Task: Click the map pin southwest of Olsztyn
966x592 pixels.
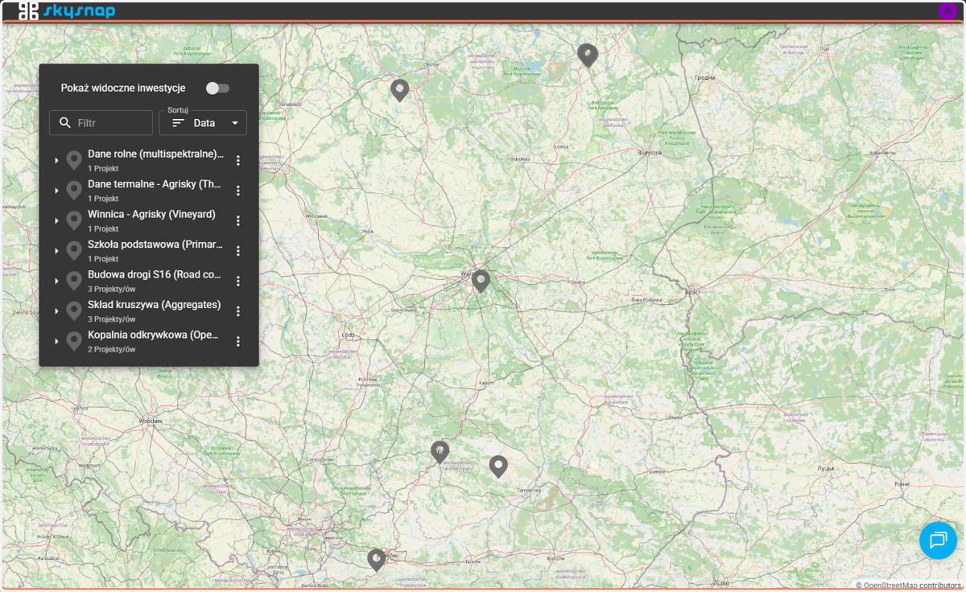Action: tap(399, 90)
